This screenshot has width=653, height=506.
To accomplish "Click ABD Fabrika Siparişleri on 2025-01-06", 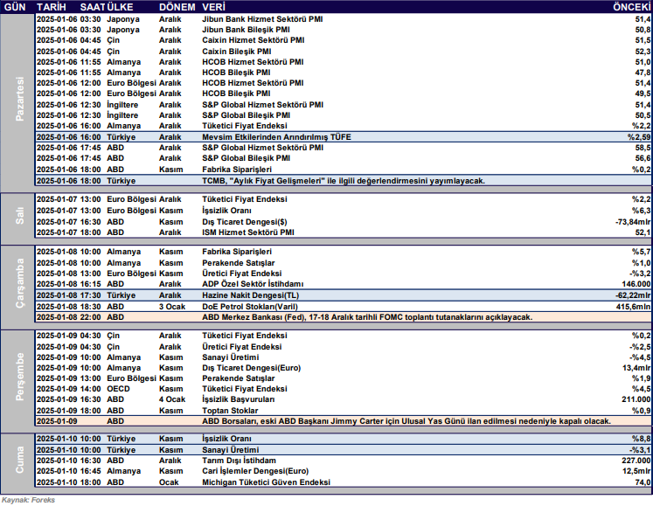I will coord(237,170).
